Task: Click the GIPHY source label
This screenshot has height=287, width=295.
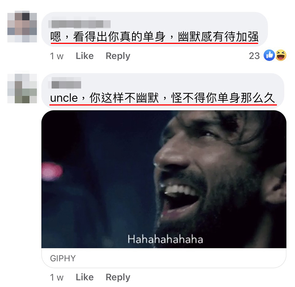Action: click(63, 258)
